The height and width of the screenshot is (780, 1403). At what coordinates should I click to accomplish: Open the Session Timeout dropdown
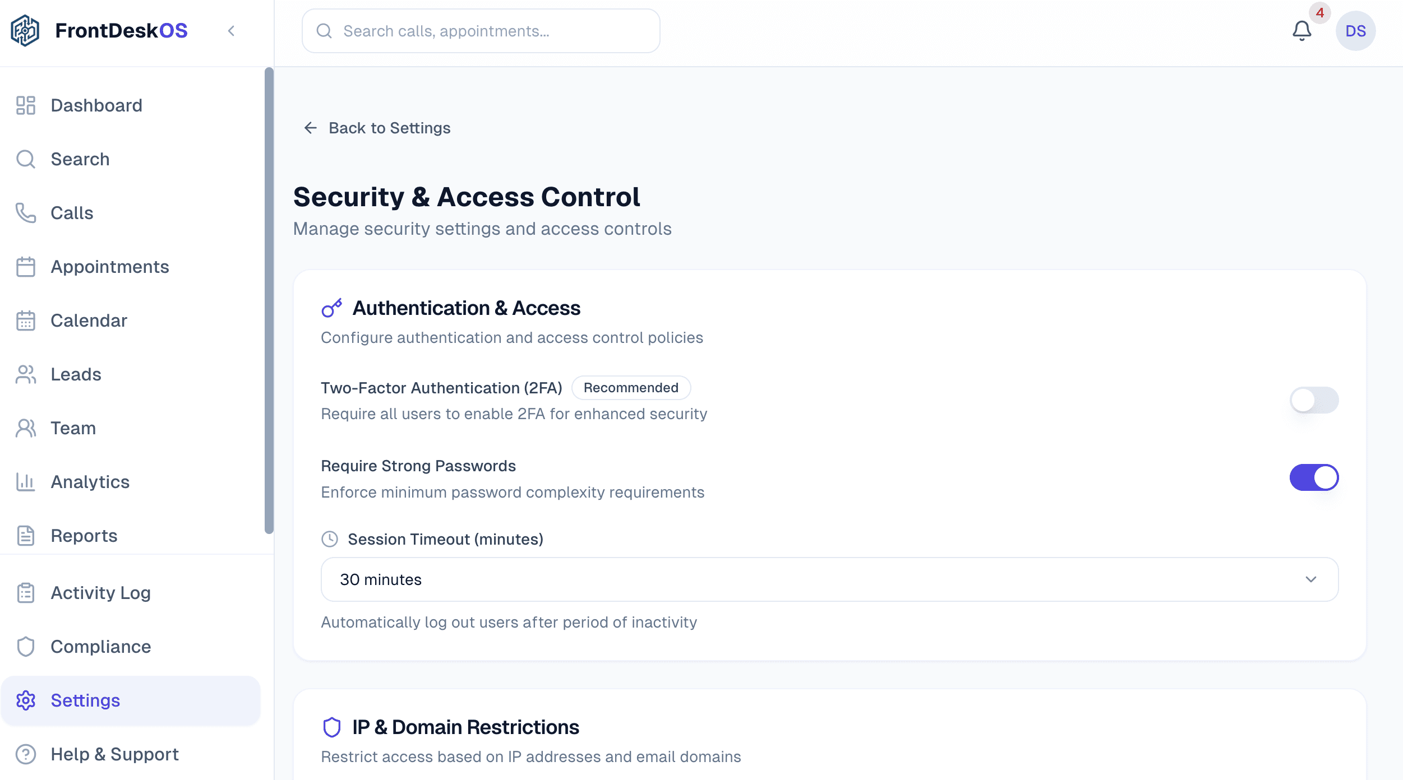click(830, 579)
